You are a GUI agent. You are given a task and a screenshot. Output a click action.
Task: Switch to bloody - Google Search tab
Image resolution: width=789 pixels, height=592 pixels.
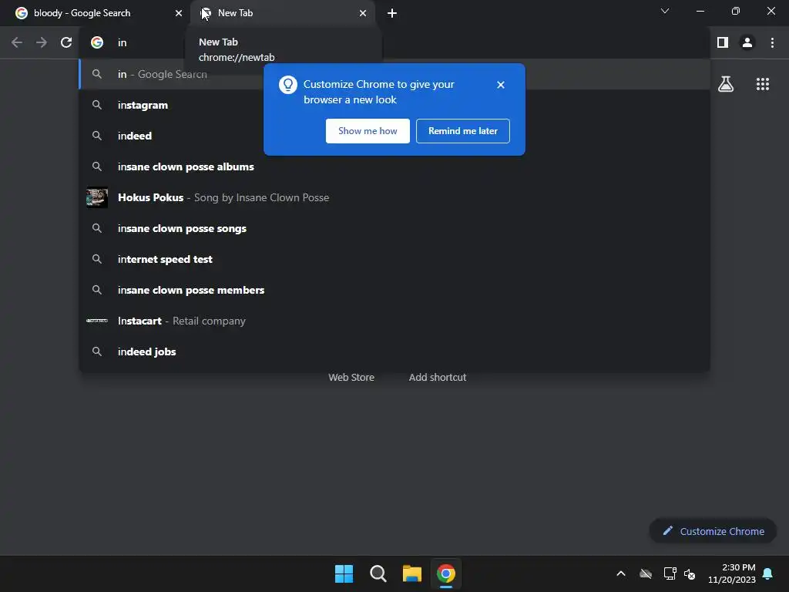pos(99,13)
